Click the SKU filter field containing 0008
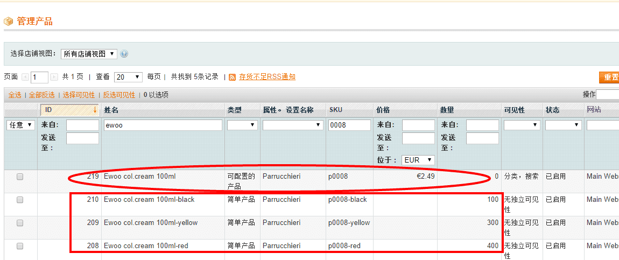 [349, 125]
